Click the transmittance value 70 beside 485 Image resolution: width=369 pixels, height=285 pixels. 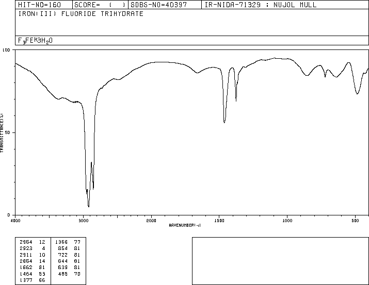click(77, 274)
